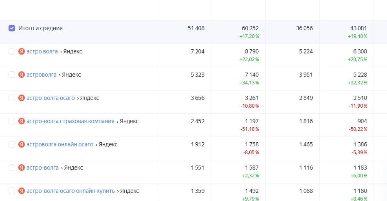Click cell value 1 197
This screenshot has height=201, width=387.
252,121
